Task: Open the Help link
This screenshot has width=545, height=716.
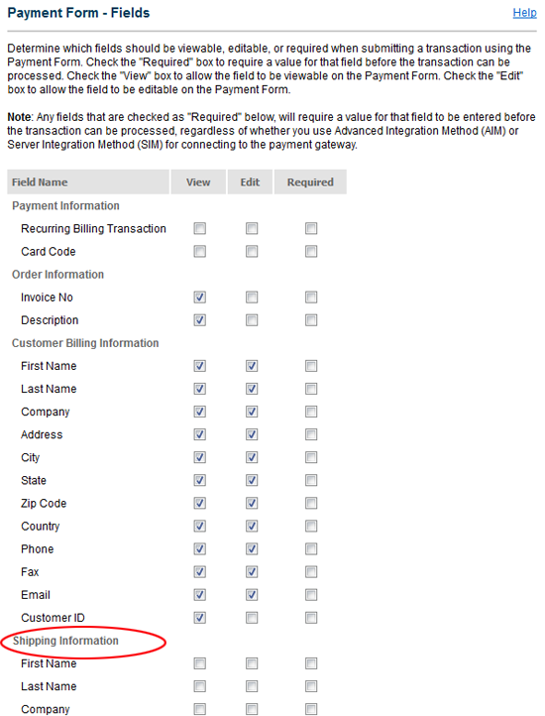Action: (524, 13)
